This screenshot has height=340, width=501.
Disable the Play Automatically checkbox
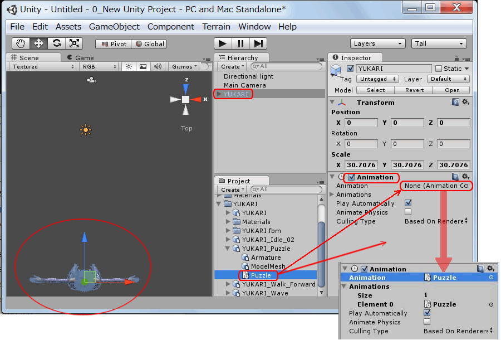click(407, 203)
